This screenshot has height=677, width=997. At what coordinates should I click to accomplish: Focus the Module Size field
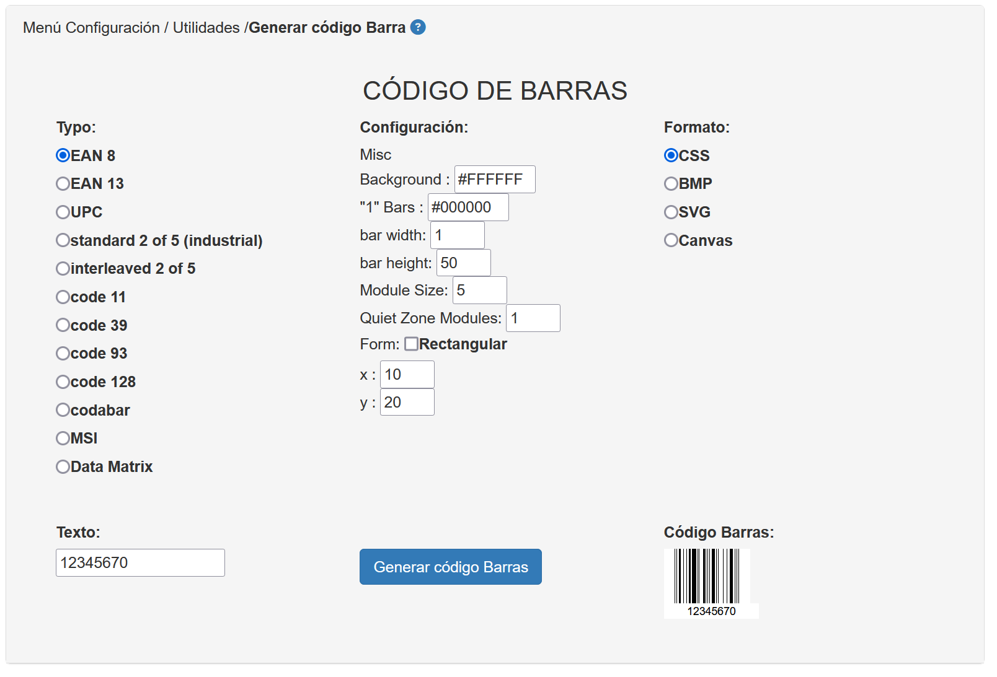pyautogui.click(x=479, y=290)
